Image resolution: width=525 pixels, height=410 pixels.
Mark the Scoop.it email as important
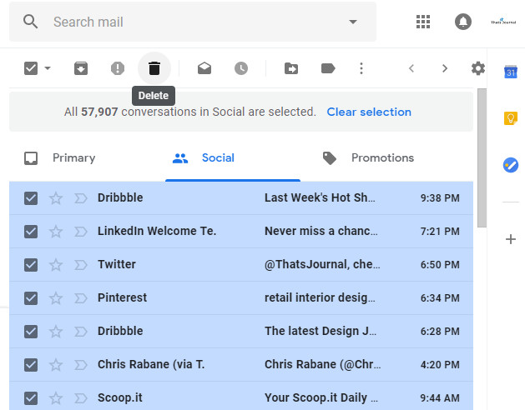[x=81, y=398]
